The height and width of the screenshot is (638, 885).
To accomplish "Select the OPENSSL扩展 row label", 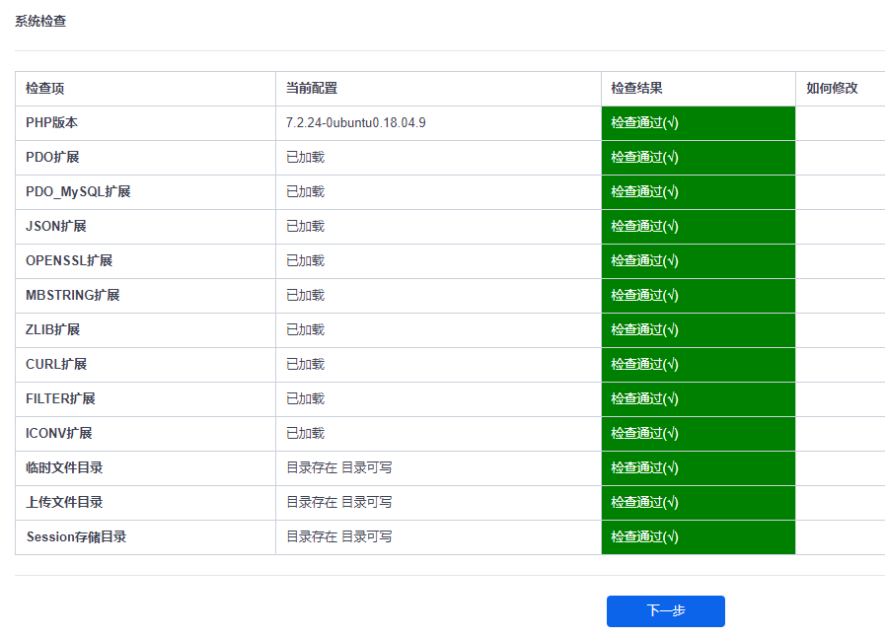I will pyautogui.click(x=69, y=261).
